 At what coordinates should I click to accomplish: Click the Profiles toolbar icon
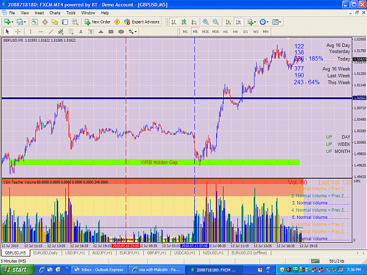(19, 22)
